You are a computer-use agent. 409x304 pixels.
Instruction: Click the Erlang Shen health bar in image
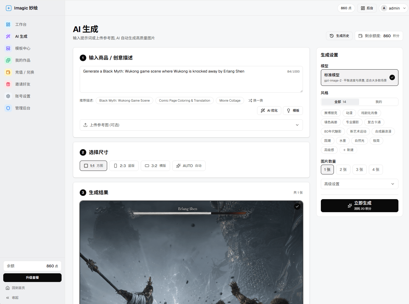tap(190, 213)
